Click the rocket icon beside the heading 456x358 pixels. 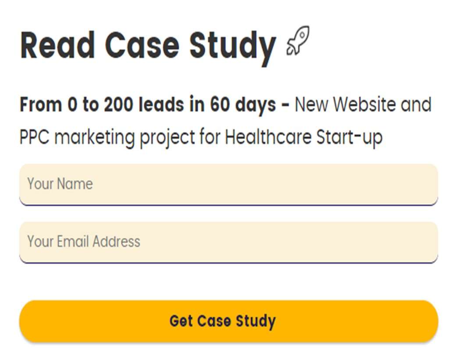coord(298,41)
